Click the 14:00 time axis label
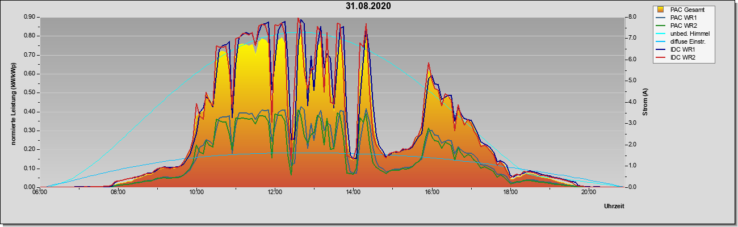This screenshot has width=738, height=227. (x=353, y=192)
